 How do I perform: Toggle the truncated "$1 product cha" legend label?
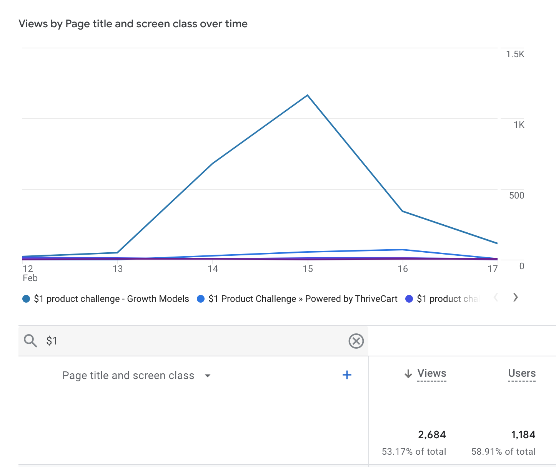448,299
